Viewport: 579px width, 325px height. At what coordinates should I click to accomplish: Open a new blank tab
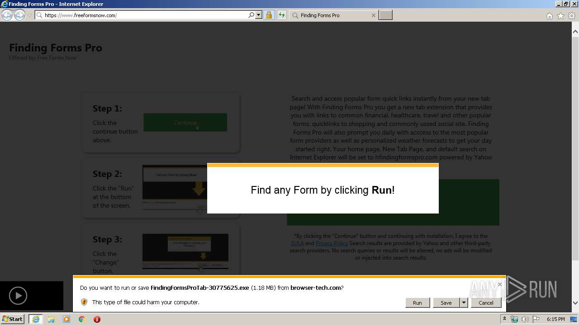click(x=385, y=15)
